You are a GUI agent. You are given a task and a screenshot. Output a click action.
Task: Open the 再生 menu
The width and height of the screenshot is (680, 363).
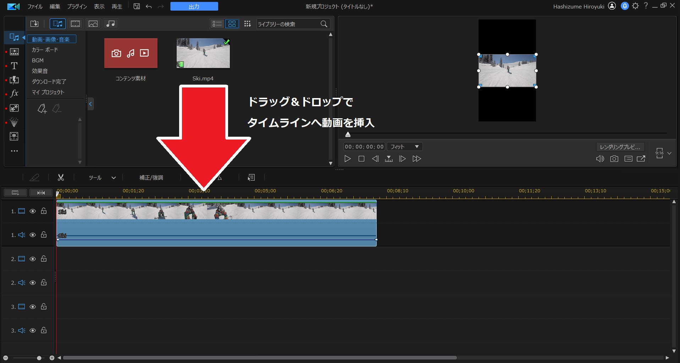[117, 6]
